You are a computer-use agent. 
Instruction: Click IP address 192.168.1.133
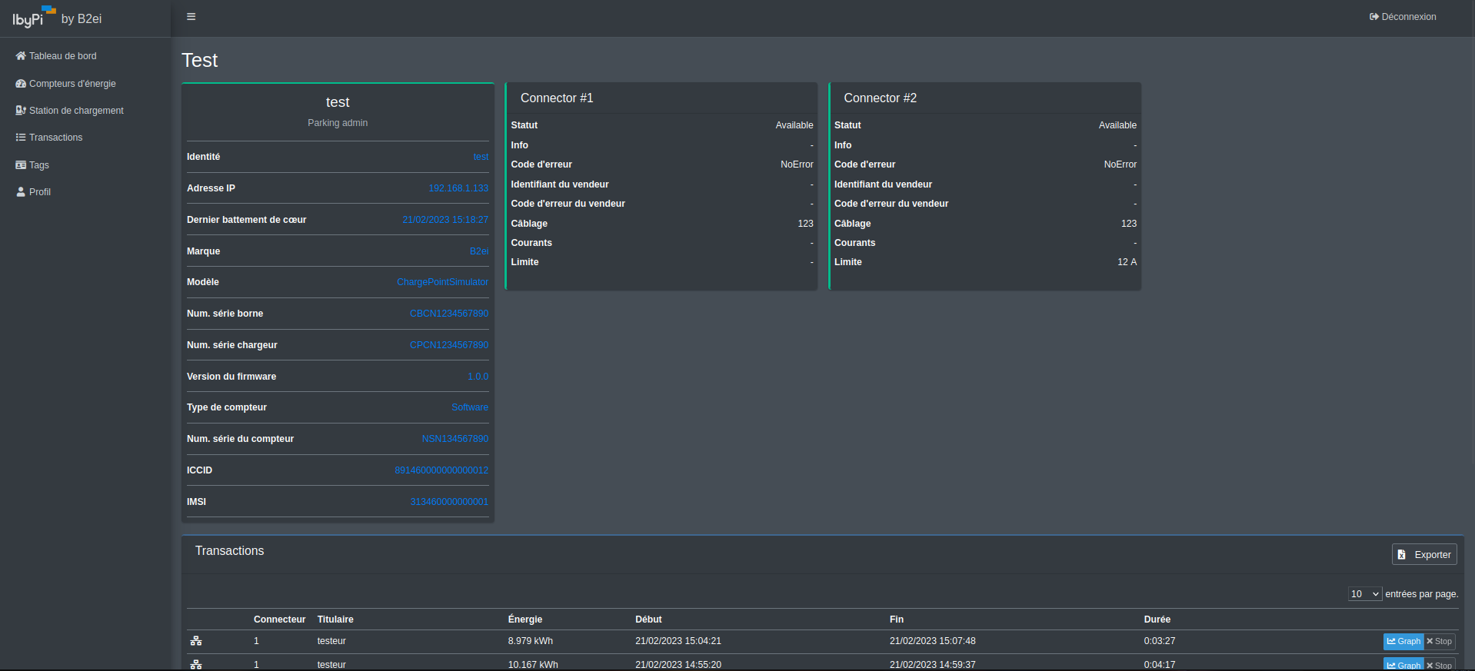point(458,188)
